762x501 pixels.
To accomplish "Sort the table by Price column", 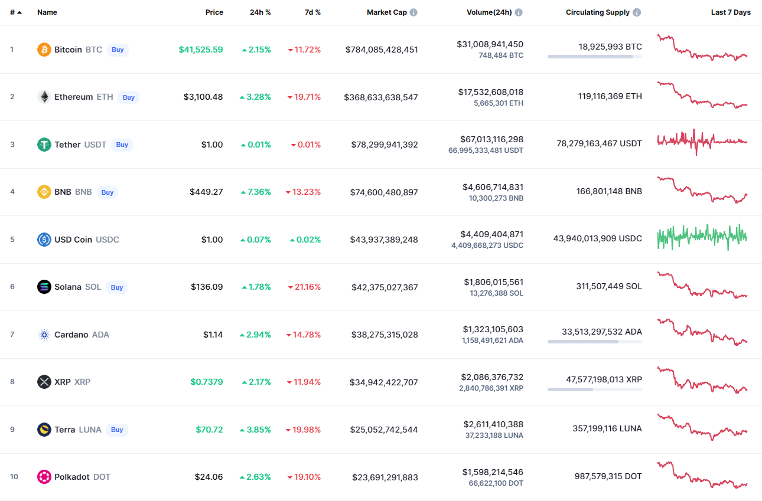I will tap(214, 12).
